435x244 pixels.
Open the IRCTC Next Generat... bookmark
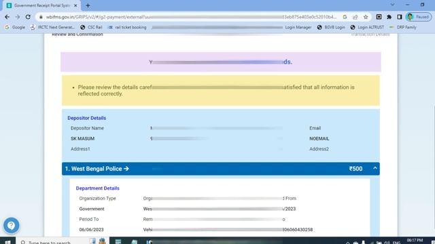coord(53,27)
